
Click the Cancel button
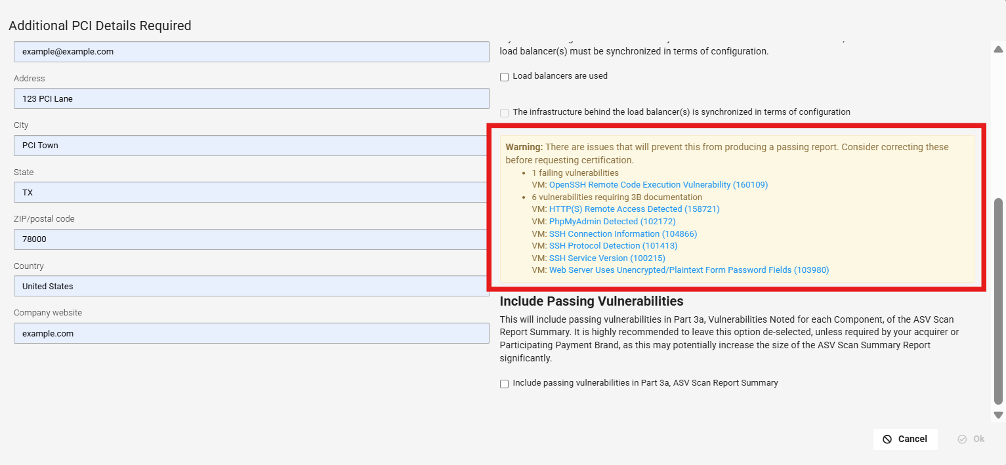tap(905, 439)
